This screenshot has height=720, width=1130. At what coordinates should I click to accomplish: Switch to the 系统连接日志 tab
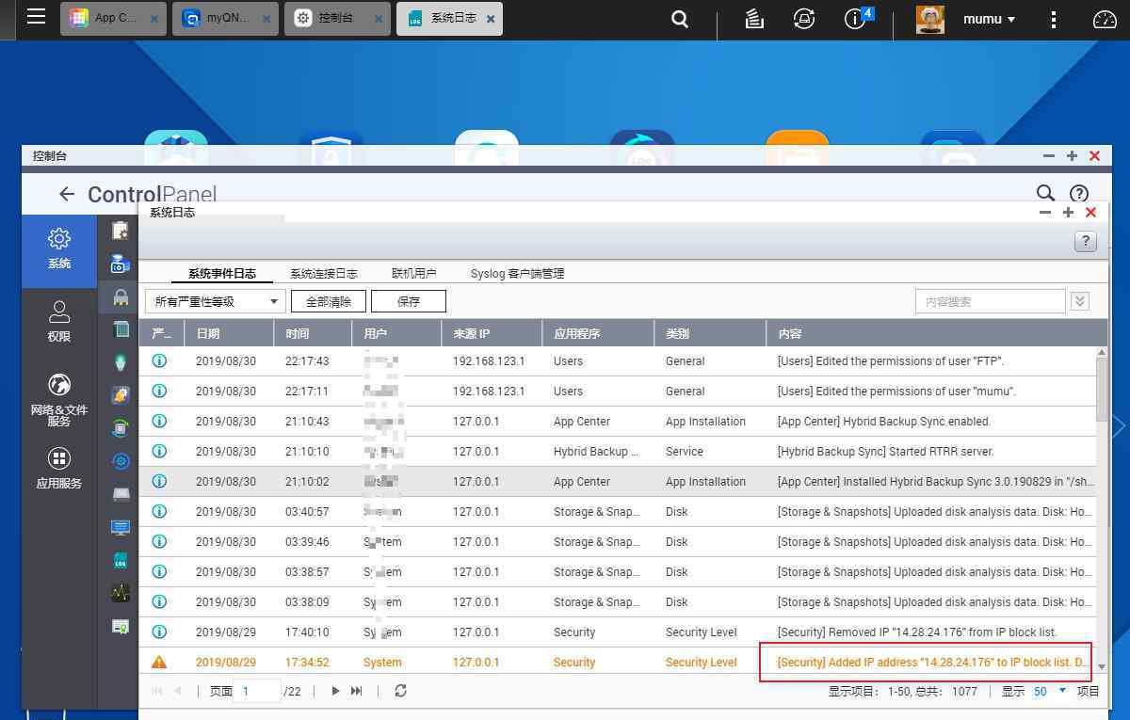pyautogui.click(x=324, y=274)
